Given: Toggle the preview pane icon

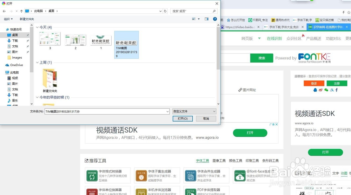Looking at the screenshot, I should click(206, 19).
